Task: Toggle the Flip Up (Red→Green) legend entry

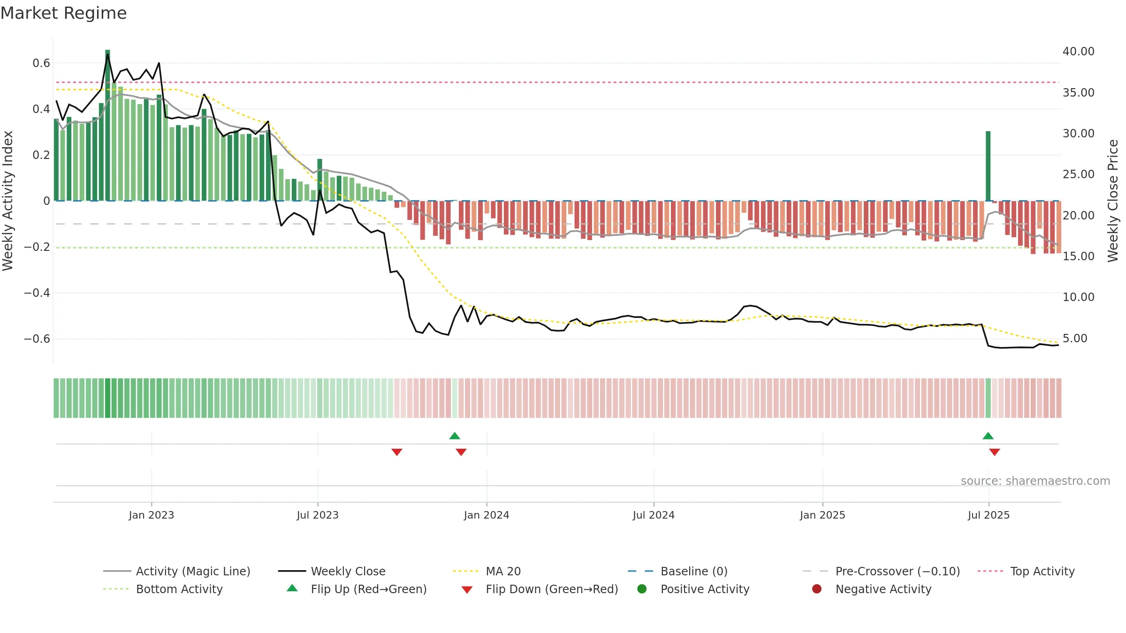Action: (357, 589)
